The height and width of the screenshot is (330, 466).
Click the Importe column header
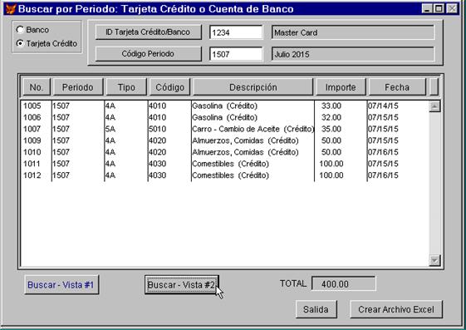(x=341, y=87)
